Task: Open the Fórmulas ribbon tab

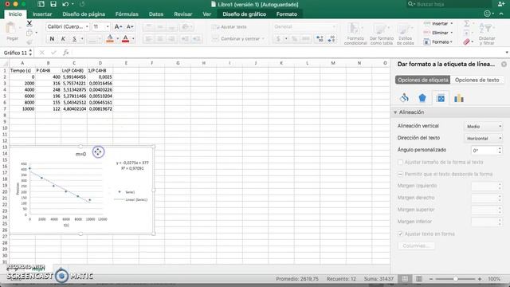Action: click(x=127, y=14)
